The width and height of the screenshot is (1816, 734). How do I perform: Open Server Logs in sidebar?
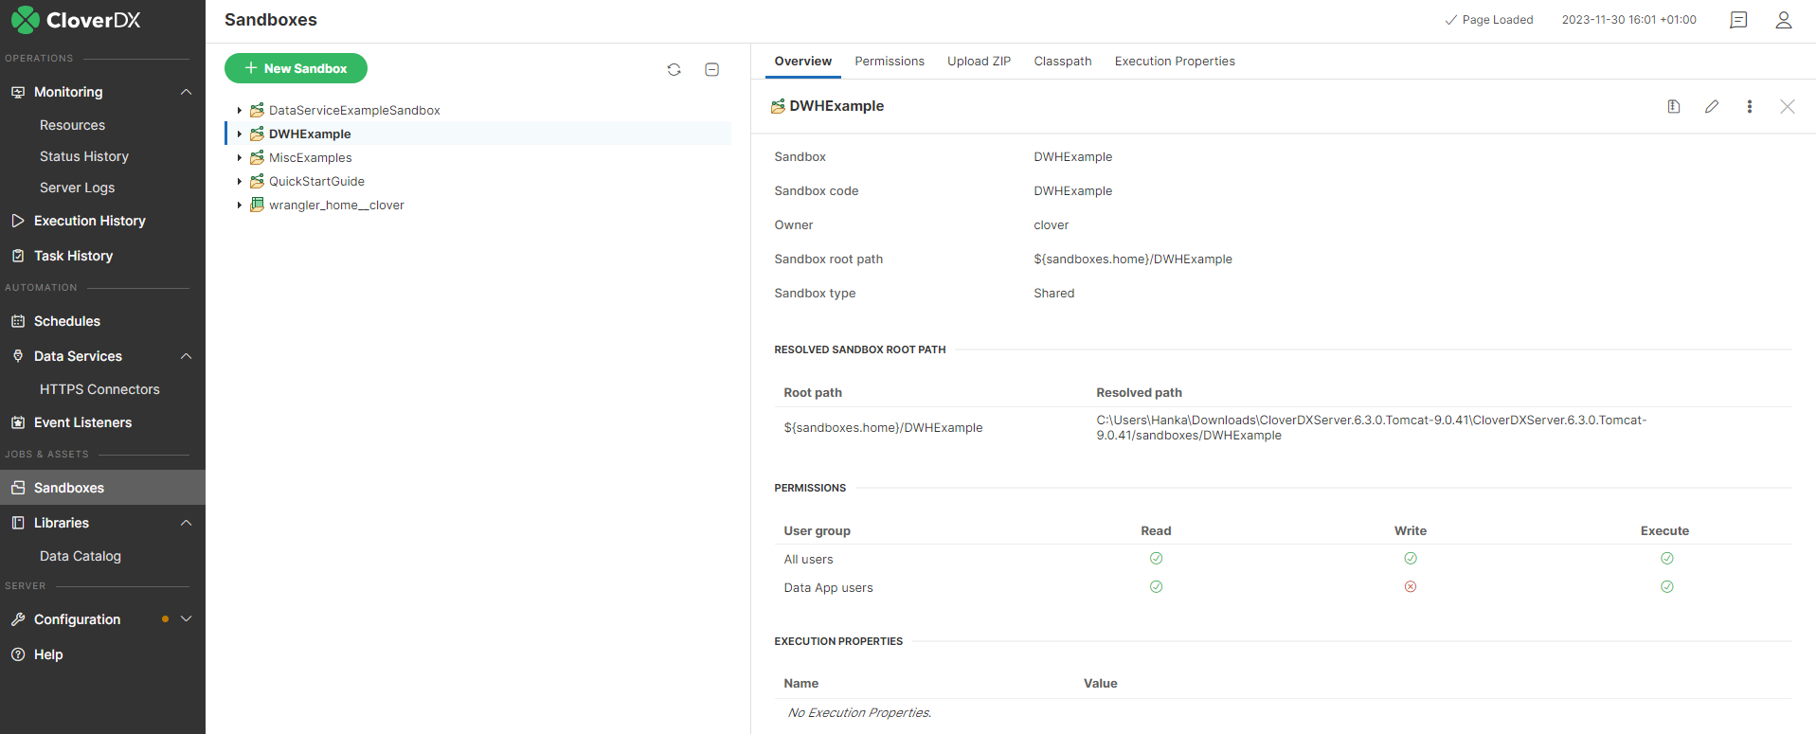point(77,188)
